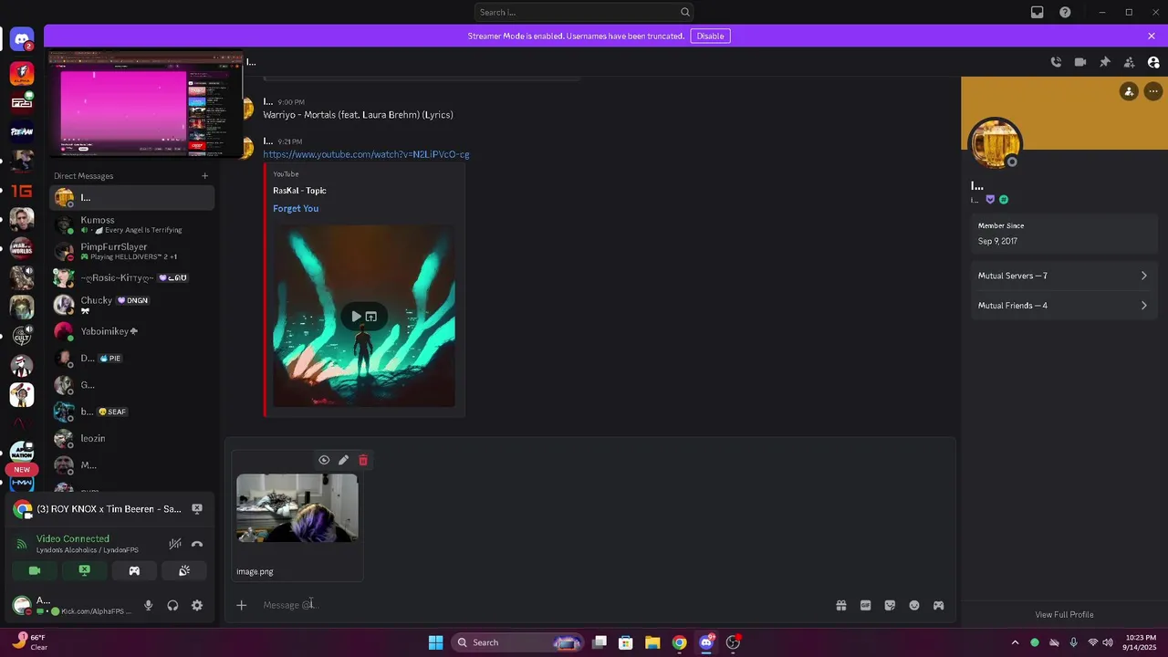The height and width of the screenshot is (657, 1168).
Task: Open the gift icon in message bar
Action: tap(841, 605)
